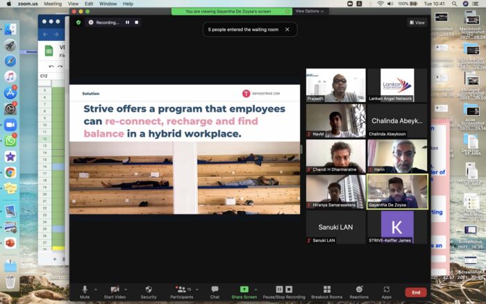
Task: Open Breakout Rooms
Action: click(x=326, y=292)
